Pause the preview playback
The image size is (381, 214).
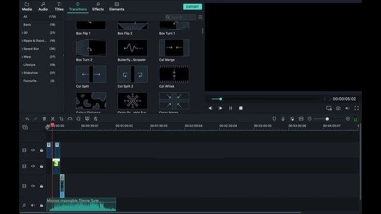pyautogui.click(x=230, y=108)
